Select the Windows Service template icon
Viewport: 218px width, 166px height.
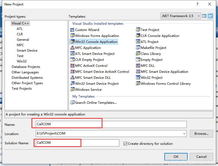point(72,90)
